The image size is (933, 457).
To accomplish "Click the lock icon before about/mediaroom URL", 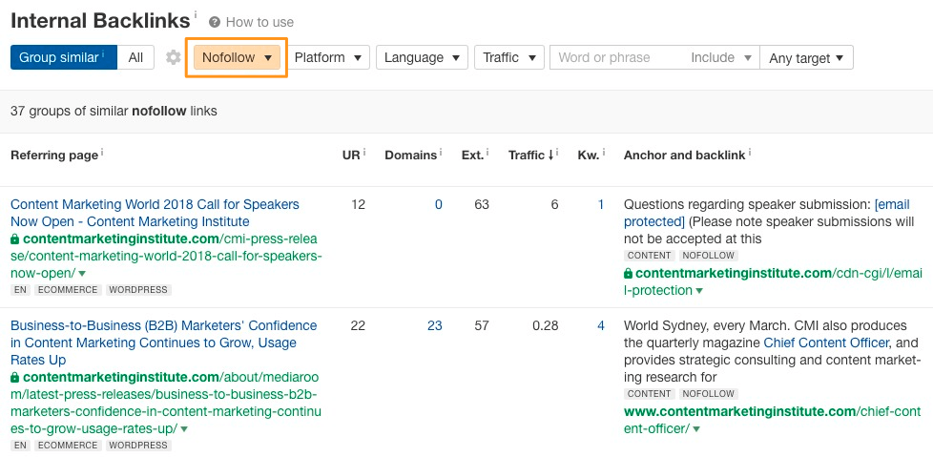I will pos(15,377).
